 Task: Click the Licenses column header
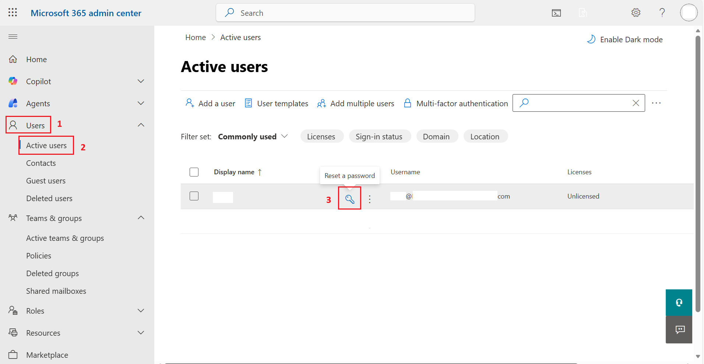(x=580, y=172)
